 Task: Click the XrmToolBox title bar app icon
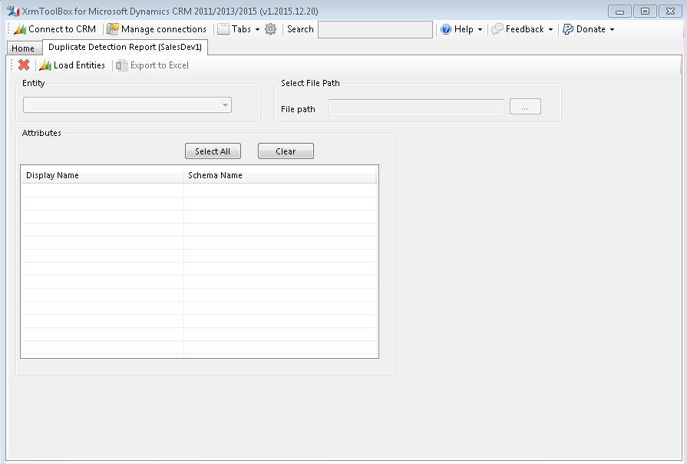click(x=13, y=11)
